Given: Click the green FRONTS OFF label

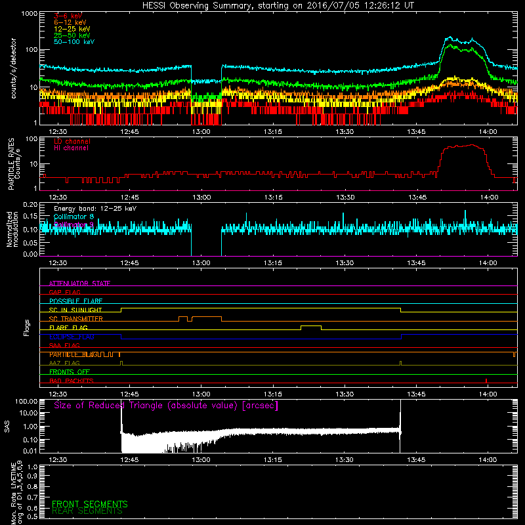Looking at the screenshot, I should pos(70,371).
